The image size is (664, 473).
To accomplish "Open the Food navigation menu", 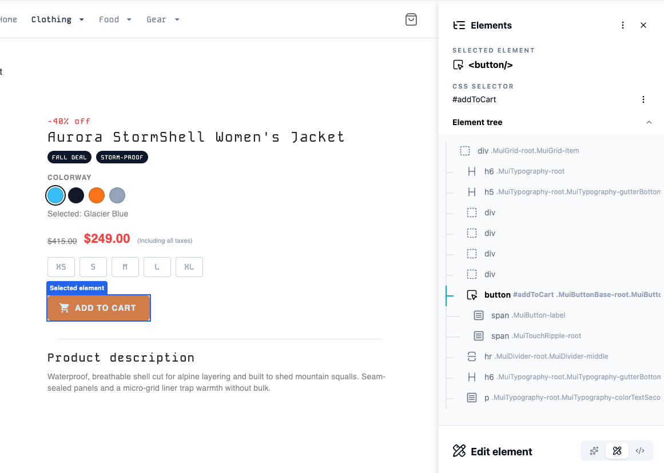I will click(x=115, y=19).
